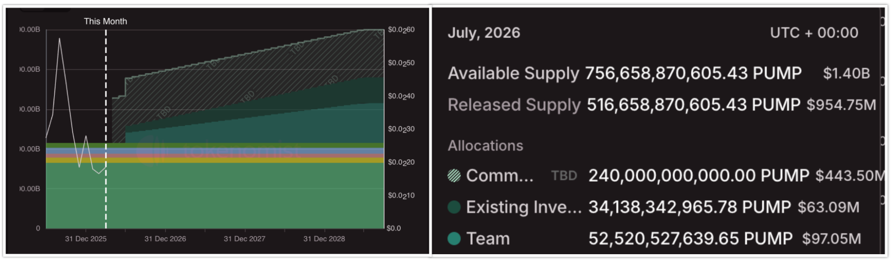Click the TBD badge beside Community
Image resolution: width=892 pixels, height=264 pixels.
coord(564,176)
